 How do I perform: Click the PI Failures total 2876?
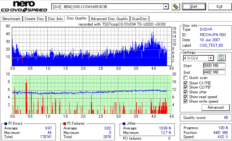107,137
